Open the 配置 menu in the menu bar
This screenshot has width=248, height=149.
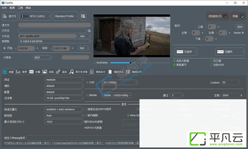tap(12, 8)
